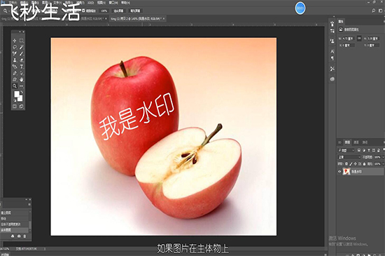The image size is (385, 256).
Task: Toggle lock image pixels brush icon
Action: (351, 164)
